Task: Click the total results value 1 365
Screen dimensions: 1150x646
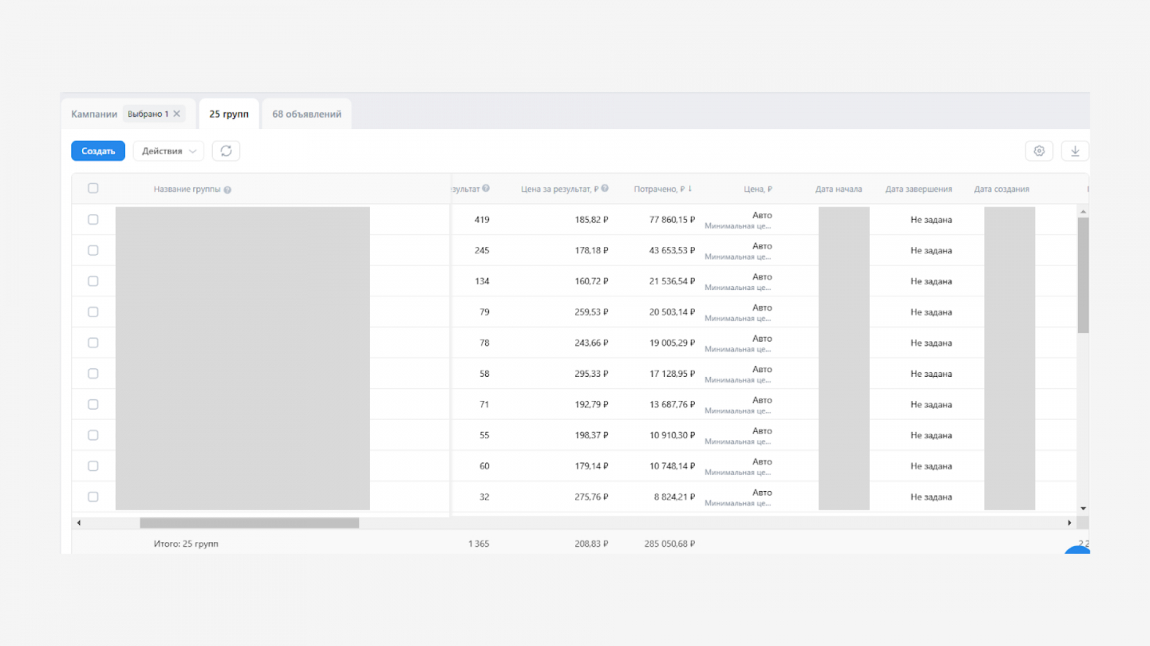Action: [x=479, y=544]
